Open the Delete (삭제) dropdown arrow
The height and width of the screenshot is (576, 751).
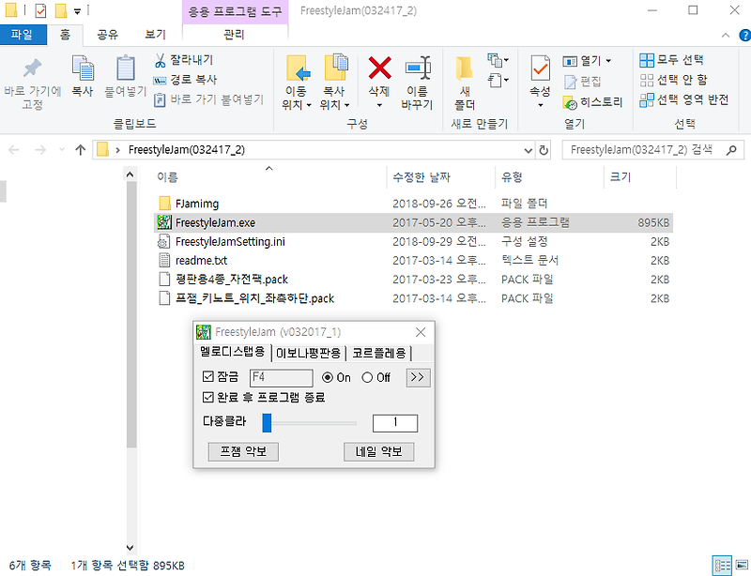379,105
